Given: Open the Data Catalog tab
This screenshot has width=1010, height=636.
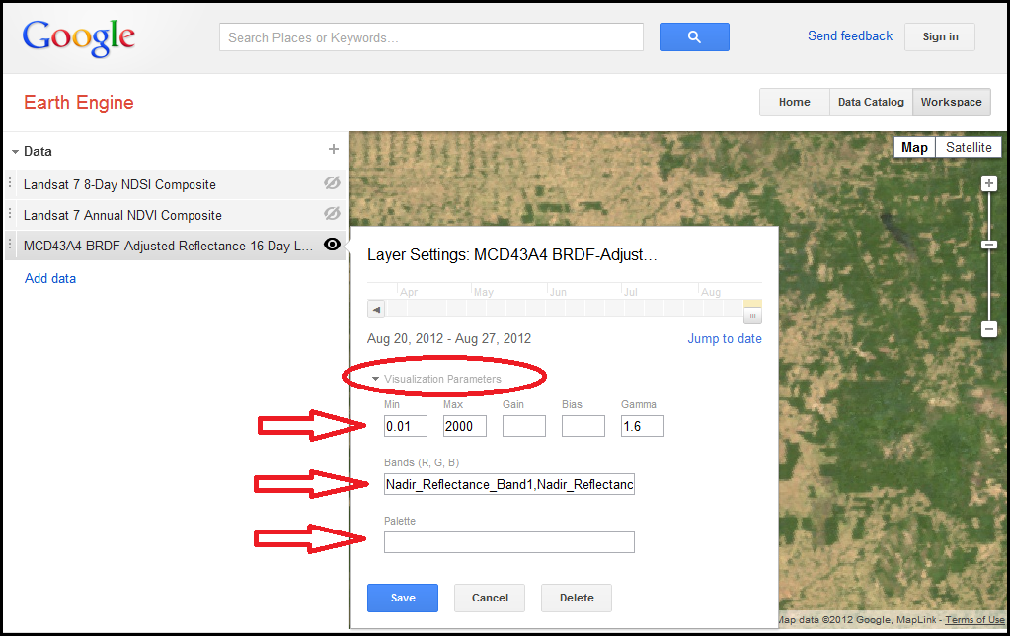Looking at the screenshot, I should [871, 102].
